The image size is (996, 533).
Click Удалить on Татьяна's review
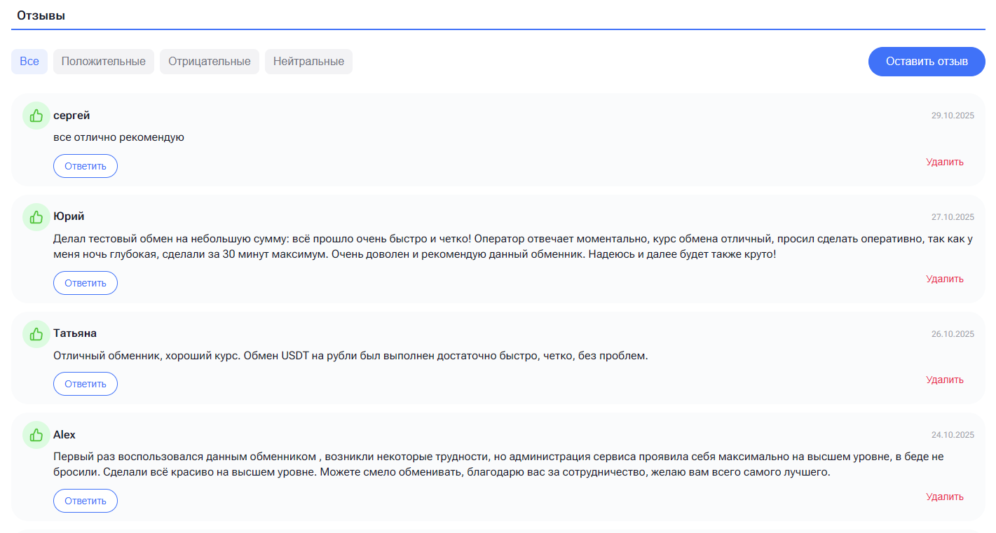(x=944, y=380)
